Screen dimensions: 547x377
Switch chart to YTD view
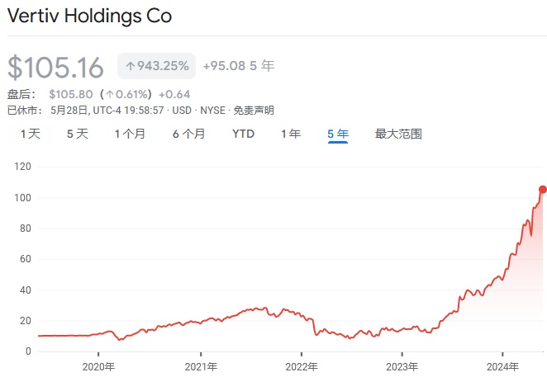pyautogui.click(x=243, y=134)
